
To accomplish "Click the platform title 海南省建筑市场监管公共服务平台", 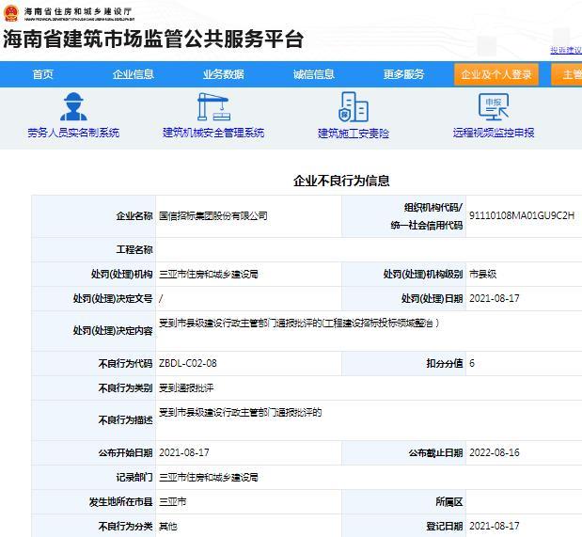I will (x=153, y=39).
